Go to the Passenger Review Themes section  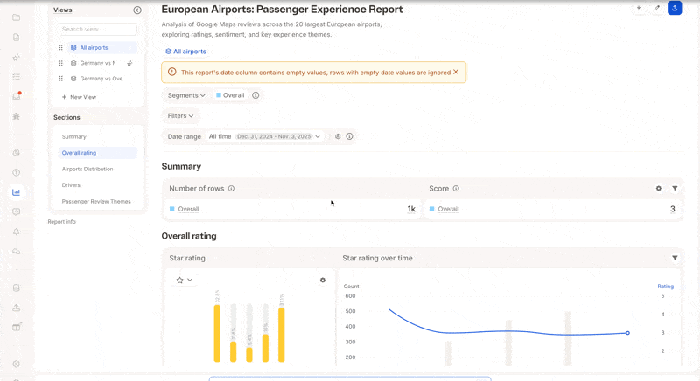96,201
